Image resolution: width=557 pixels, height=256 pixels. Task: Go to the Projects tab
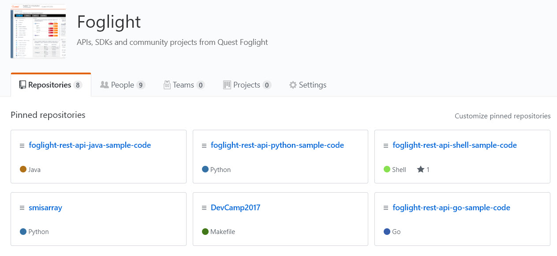[x=247, y=85]
